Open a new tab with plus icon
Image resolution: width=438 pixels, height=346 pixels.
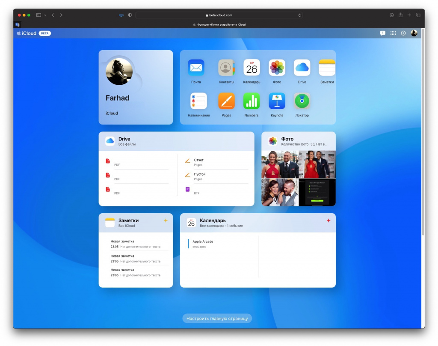(409, 15)
